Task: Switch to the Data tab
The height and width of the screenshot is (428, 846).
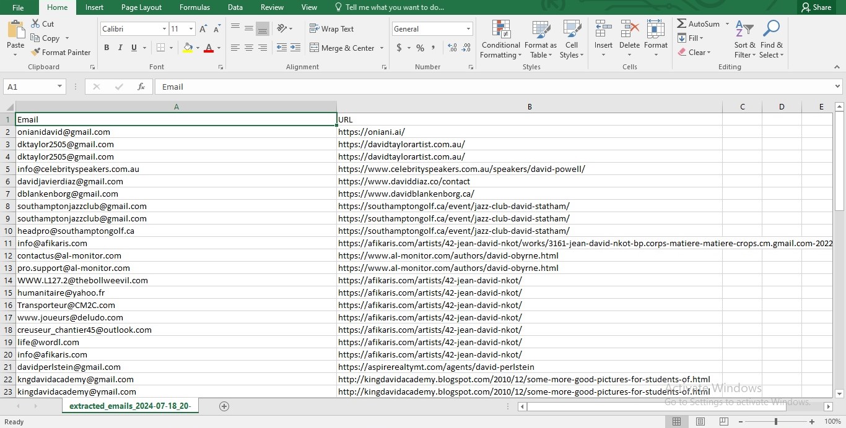Action: (x=235, y=7)
